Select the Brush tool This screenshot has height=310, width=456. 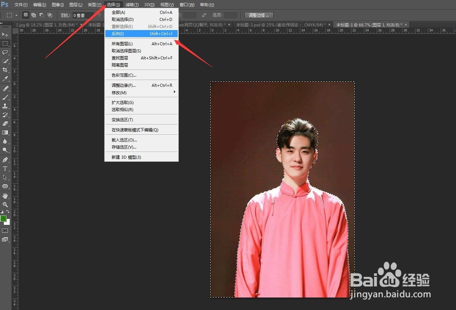click(x=5, y=97)
